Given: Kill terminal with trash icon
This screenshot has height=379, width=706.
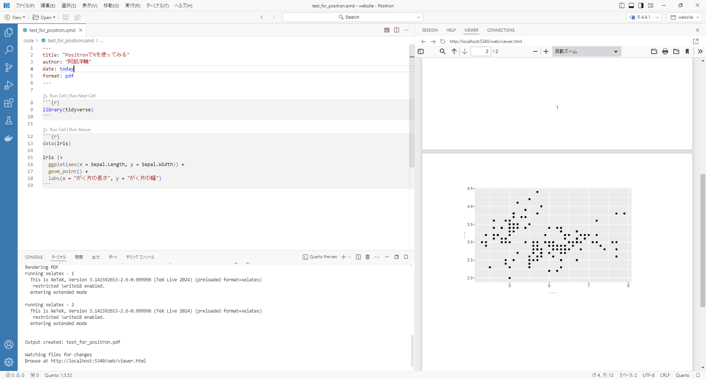Looking at the screenshot, I should 367,257.
